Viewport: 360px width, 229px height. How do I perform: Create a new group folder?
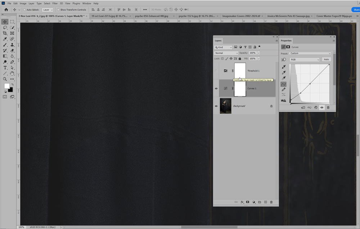point(260,202)
